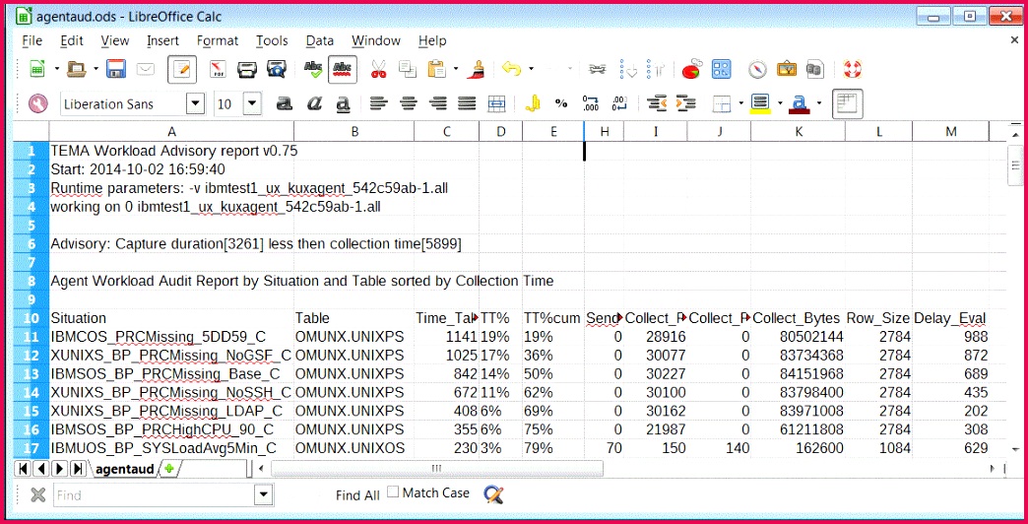
Task: Apply dark red Font Color swatch
Action: click(x=800, y=103)
